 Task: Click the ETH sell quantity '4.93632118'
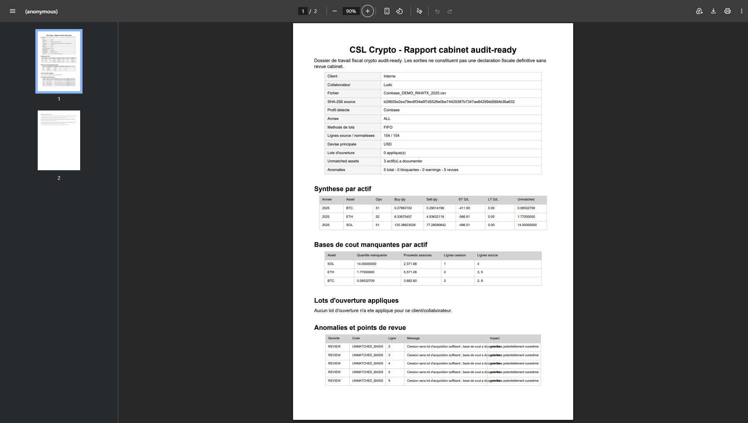(x=435, y=217)
